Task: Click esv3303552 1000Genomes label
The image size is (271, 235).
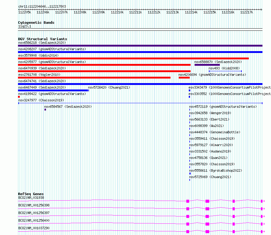Action: [x=230, y=94]
